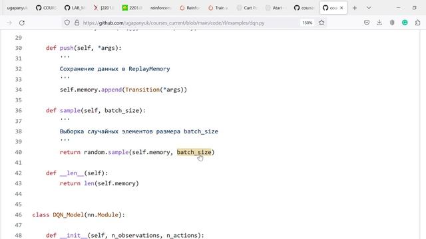426x239 pixels.
Task: Click random.sample call on line 40
Action: coord(106,152)
